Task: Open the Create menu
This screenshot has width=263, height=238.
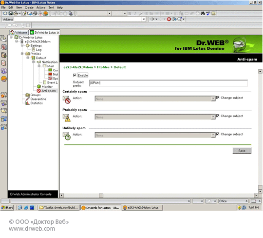Action: tap(29, 7)
